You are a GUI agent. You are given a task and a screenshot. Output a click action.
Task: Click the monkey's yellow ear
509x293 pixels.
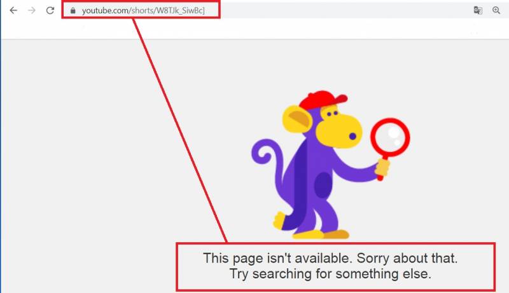pyautogui.click(x=296, y=121)
